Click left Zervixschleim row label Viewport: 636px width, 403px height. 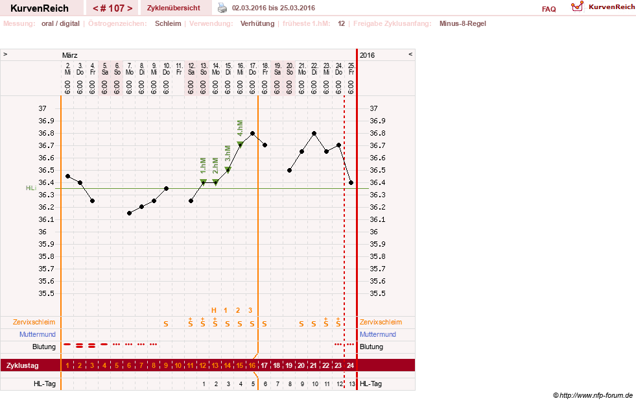point(34,322)
